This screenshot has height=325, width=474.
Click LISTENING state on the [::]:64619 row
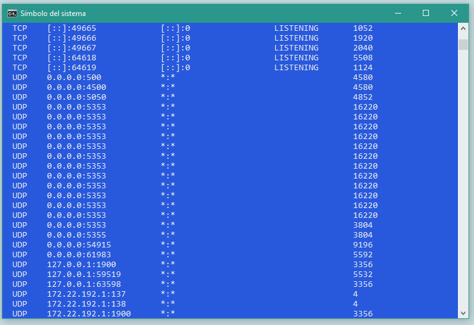point(296,68)
